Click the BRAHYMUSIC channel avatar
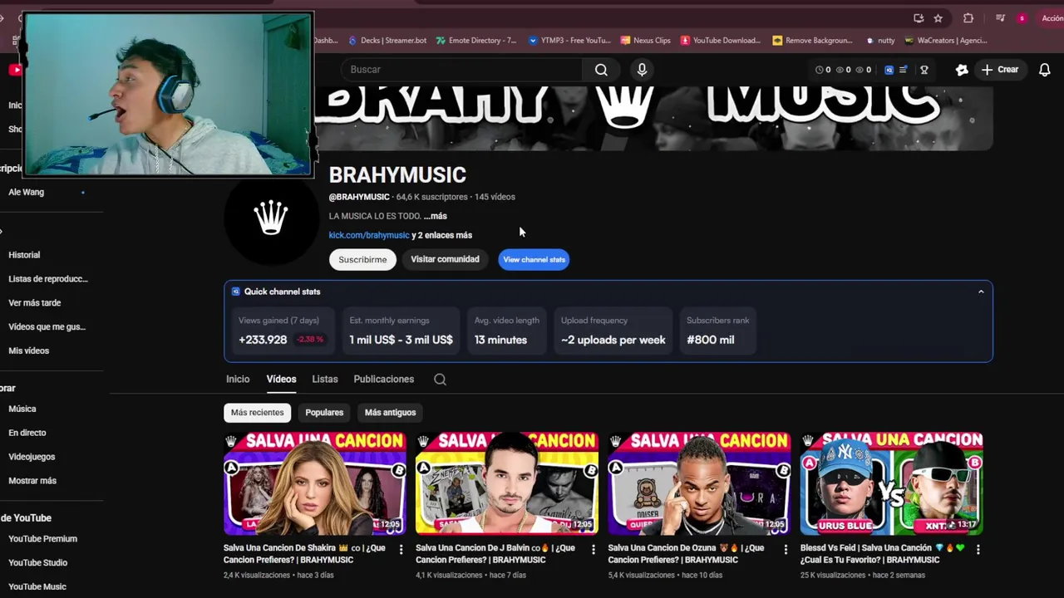This screenshot has width=1064, height=598. pyautogui.click(x=271, y=218)
